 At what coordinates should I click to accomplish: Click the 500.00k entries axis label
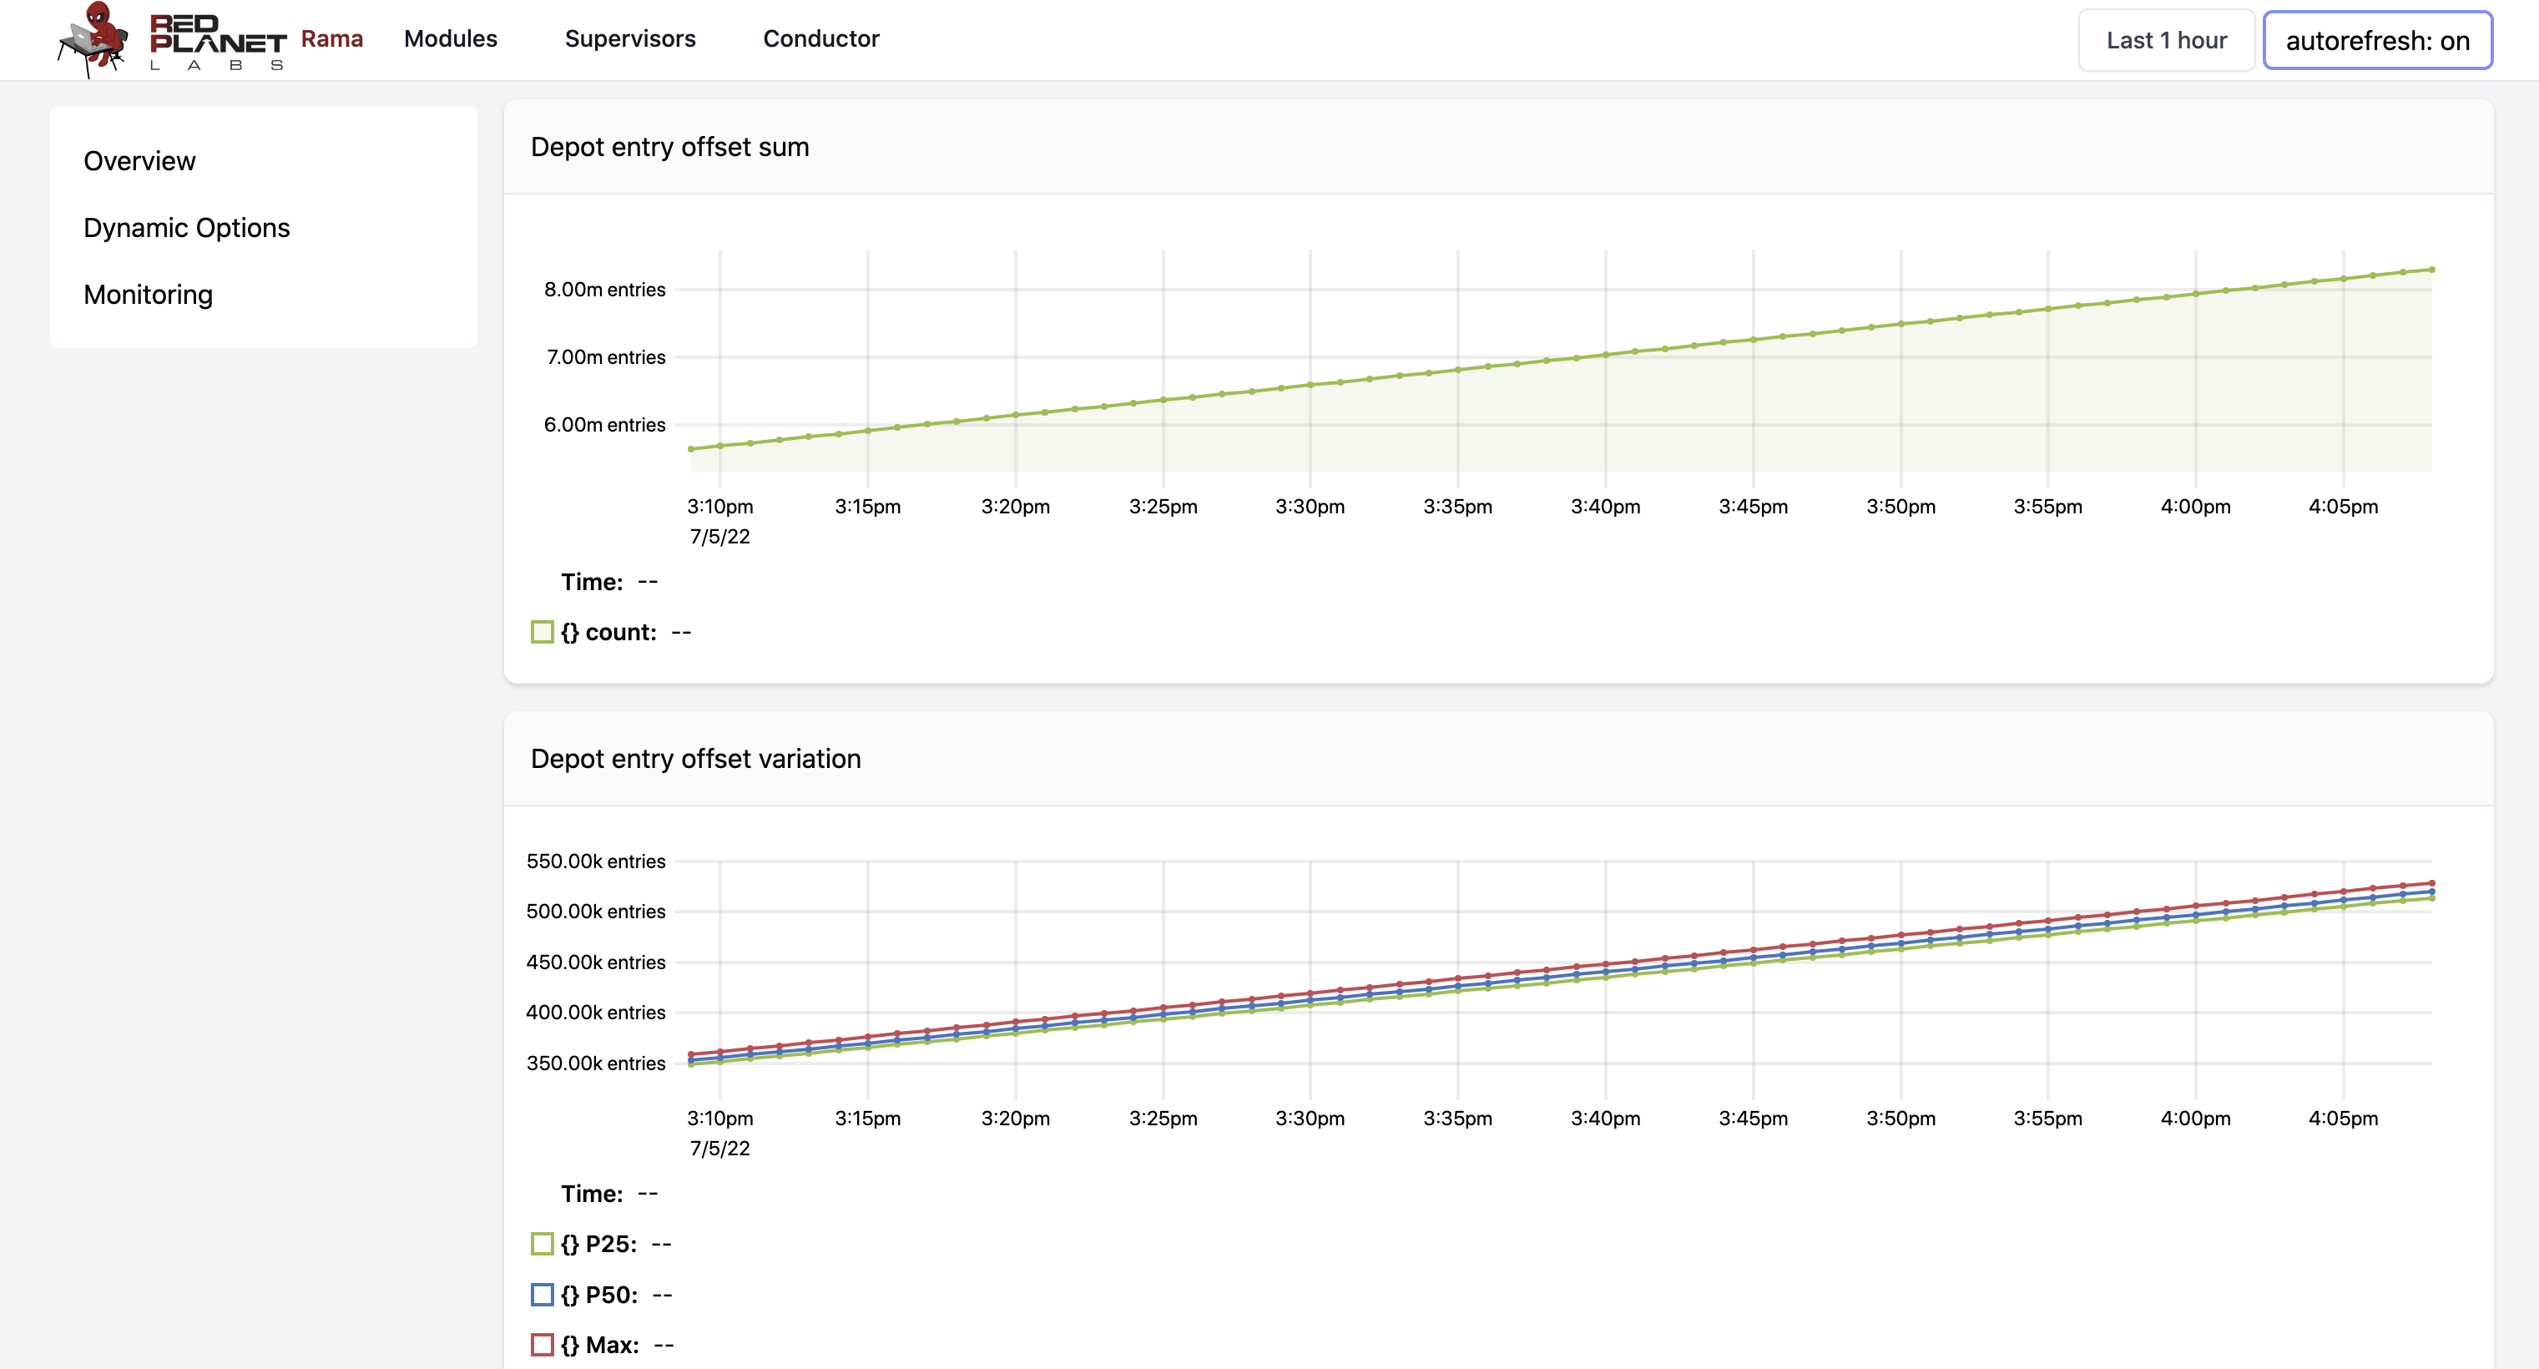click(x=596, y=912)
